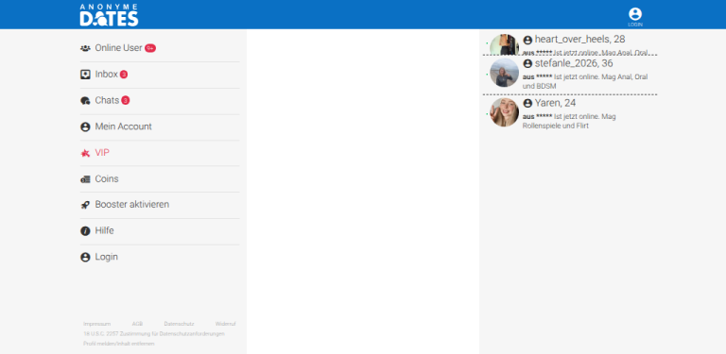The image size is (726, 354).
Task: Open the Datenschutz footer link
Action: (179, 324)
